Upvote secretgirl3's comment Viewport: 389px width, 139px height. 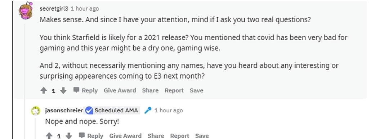click(44, 91)
